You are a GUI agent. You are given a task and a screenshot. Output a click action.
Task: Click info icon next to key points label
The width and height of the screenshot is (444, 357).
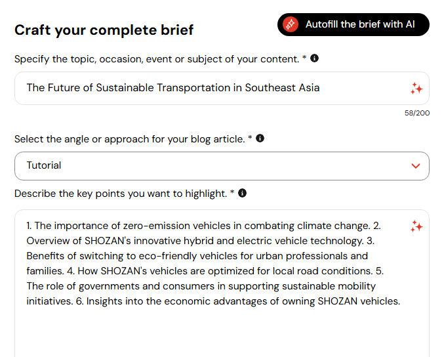[x=242, y=193]
